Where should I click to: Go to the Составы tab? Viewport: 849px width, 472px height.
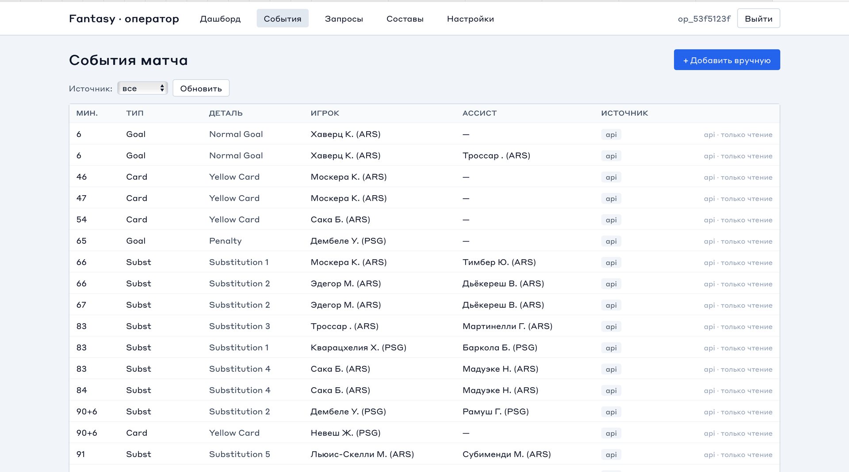pyautogui.click(x=405, y=19)
